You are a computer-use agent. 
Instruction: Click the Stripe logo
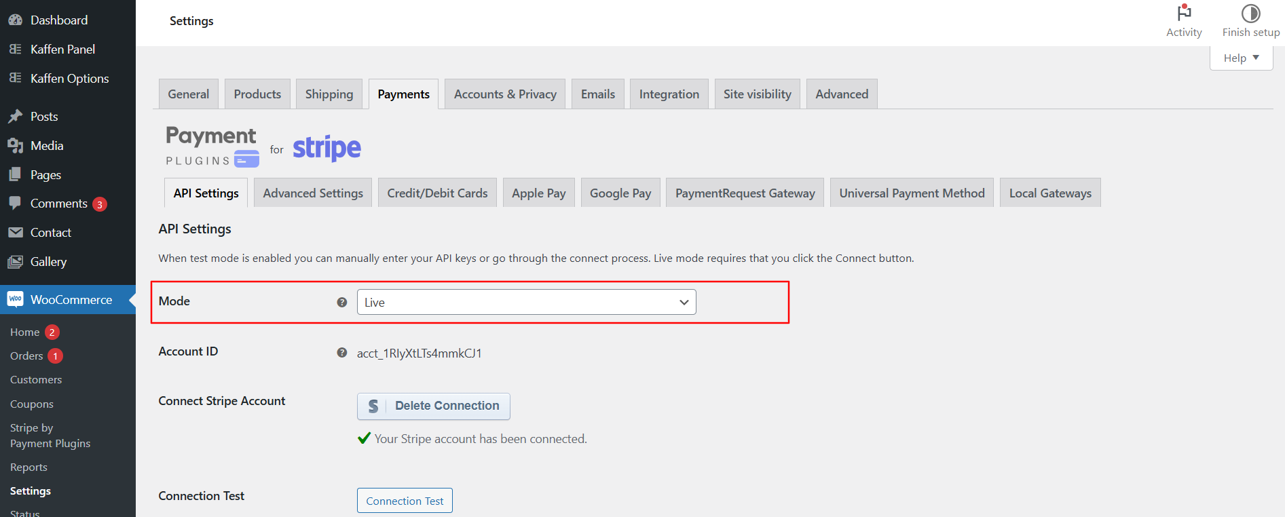pyautogui.click(x=327, y=147)
